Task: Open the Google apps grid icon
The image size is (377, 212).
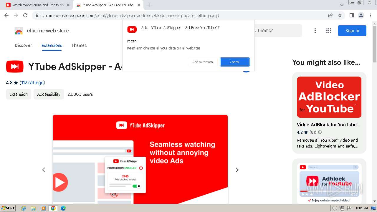Action: [329, 31]
